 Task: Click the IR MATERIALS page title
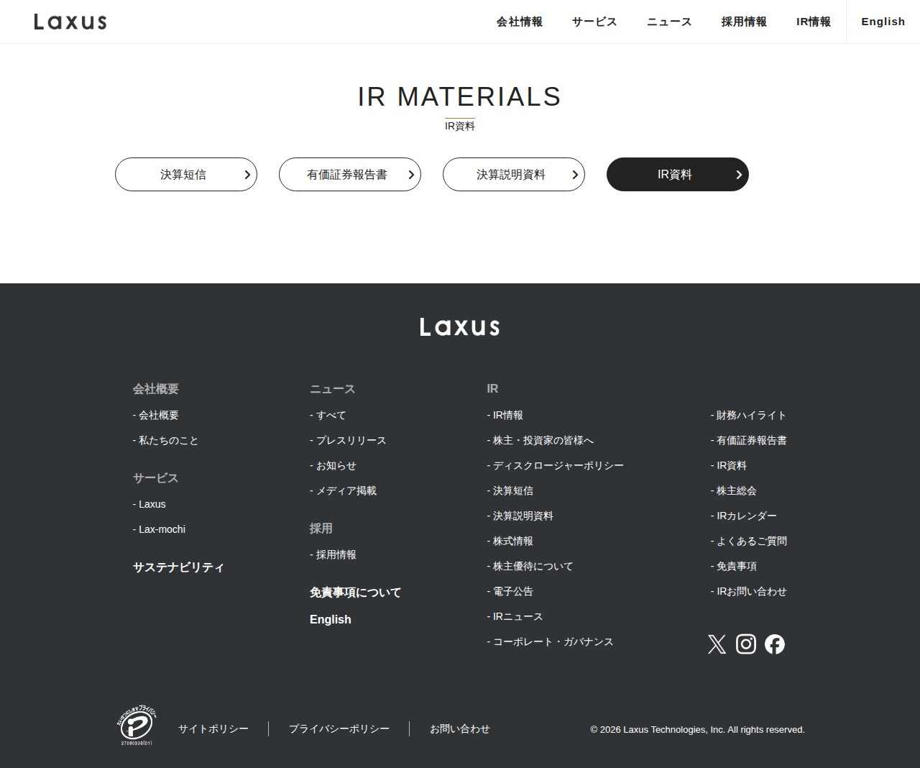tap(460, 97)
